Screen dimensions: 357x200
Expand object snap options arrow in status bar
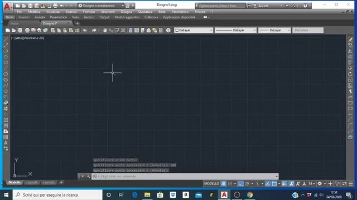279,184
